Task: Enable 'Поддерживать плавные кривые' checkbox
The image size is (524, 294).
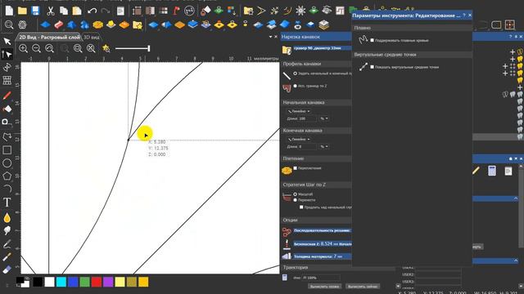Action: pyautogui.click(x=372, y=40)
